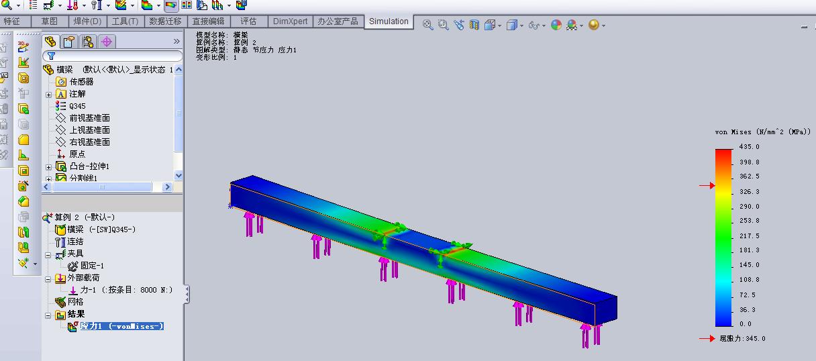Select the sketch tool below 3D sketch
The width and height of the screenshot is (816, 361).
point(23,62)
